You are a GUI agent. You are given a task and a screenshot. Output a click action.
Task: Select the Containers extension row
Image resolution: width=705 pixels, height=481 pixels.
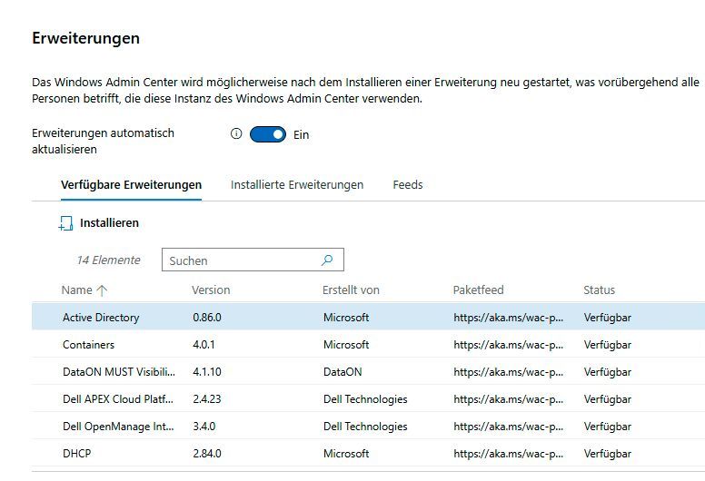click(x=368, y=345)
